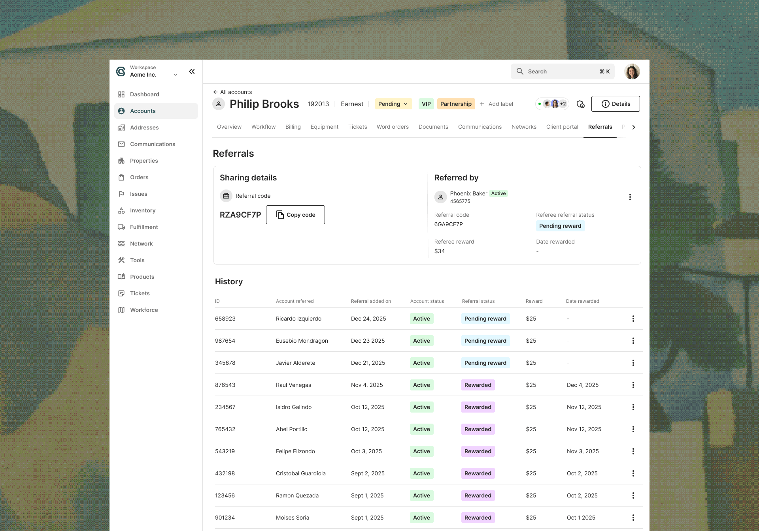This screenshot has width=759, height=531.
Task: Click the Network sidebar item
Action: coord(141,244)
